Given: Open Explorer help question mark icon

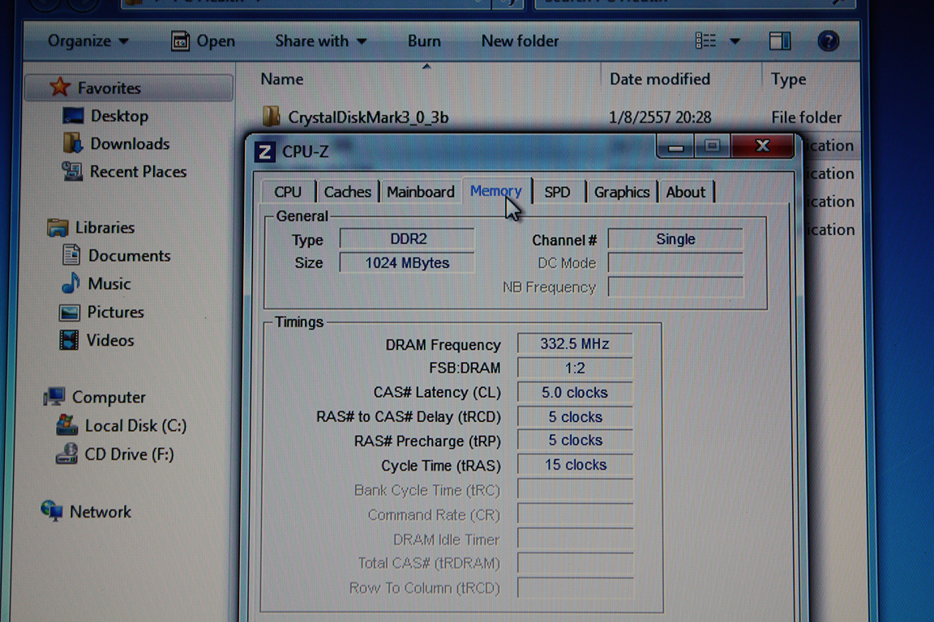Looking at the screenshot, I should (x=828, y=41).
